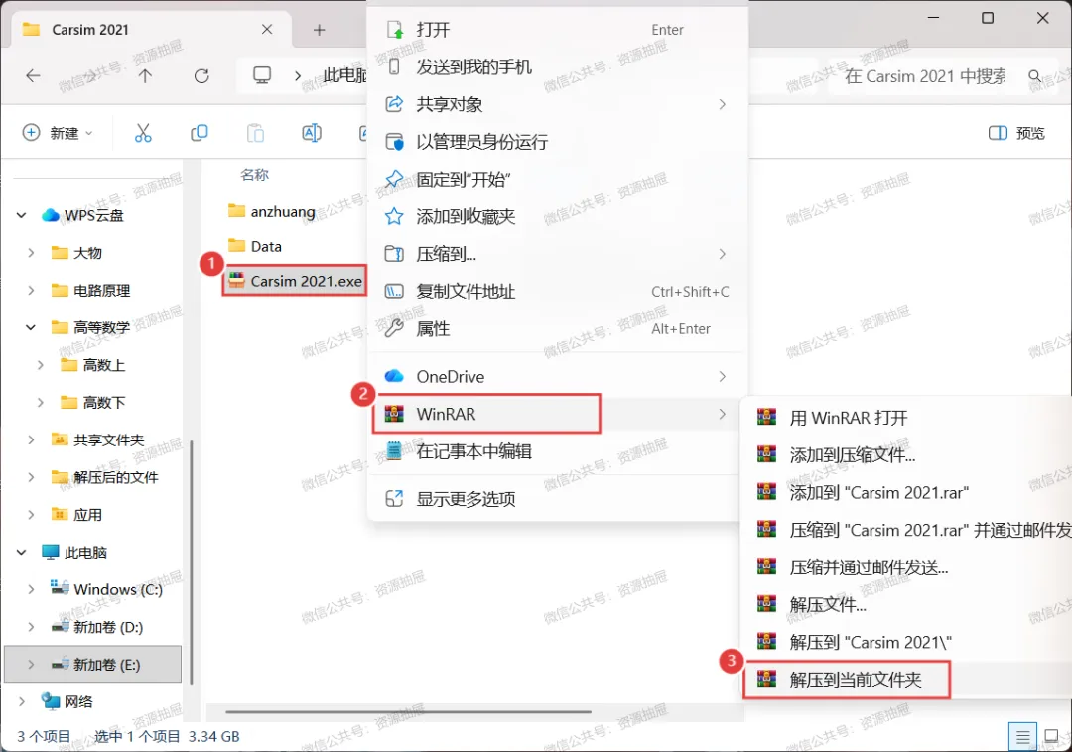Go up one folder level arrow
This screenshot has height=752, width=1072.
pos(145,75)
